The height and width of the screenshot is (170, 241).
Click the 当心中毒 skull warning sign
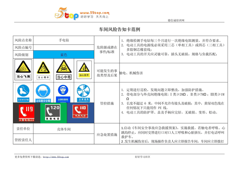coord(64,70)
